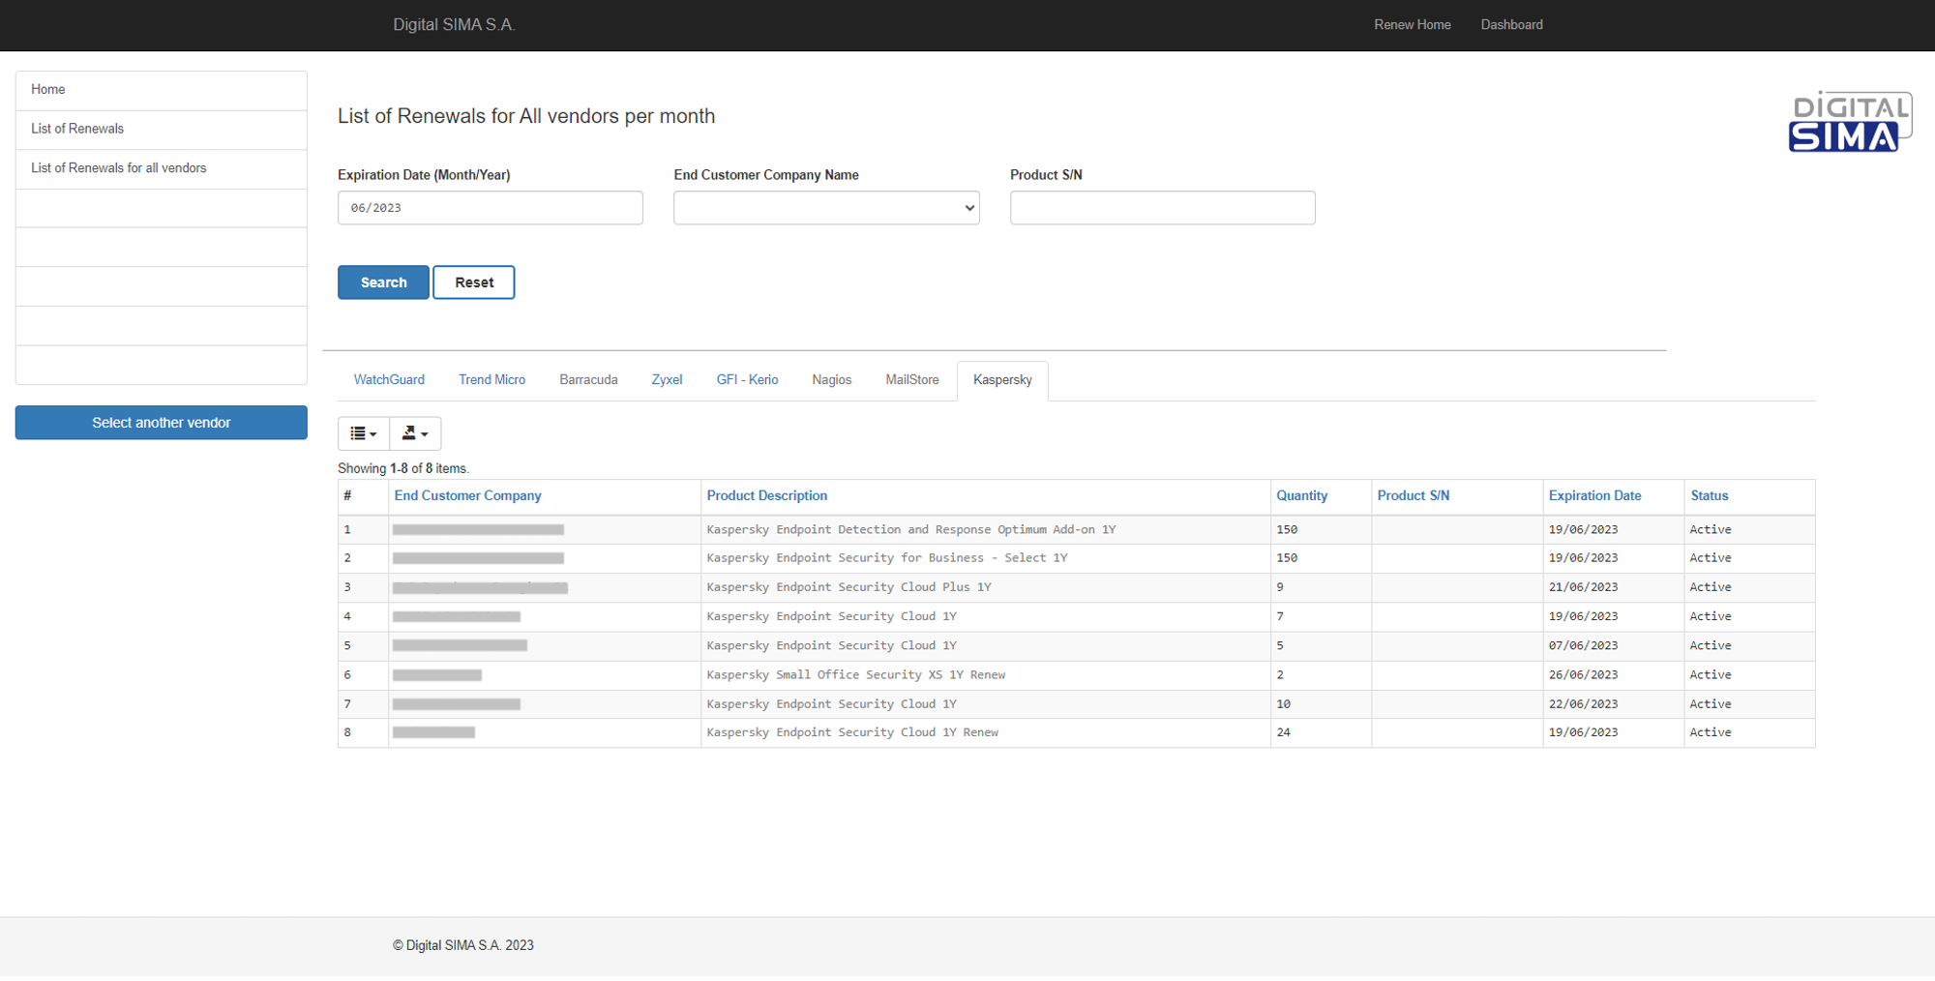Sort by Expiration Date column header

[x=1594, y=496]
